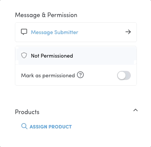This screenshot has height=147, width=151.
Task: Click the shield icon beside Not Permissioned
Action: (x=24, y=55)
